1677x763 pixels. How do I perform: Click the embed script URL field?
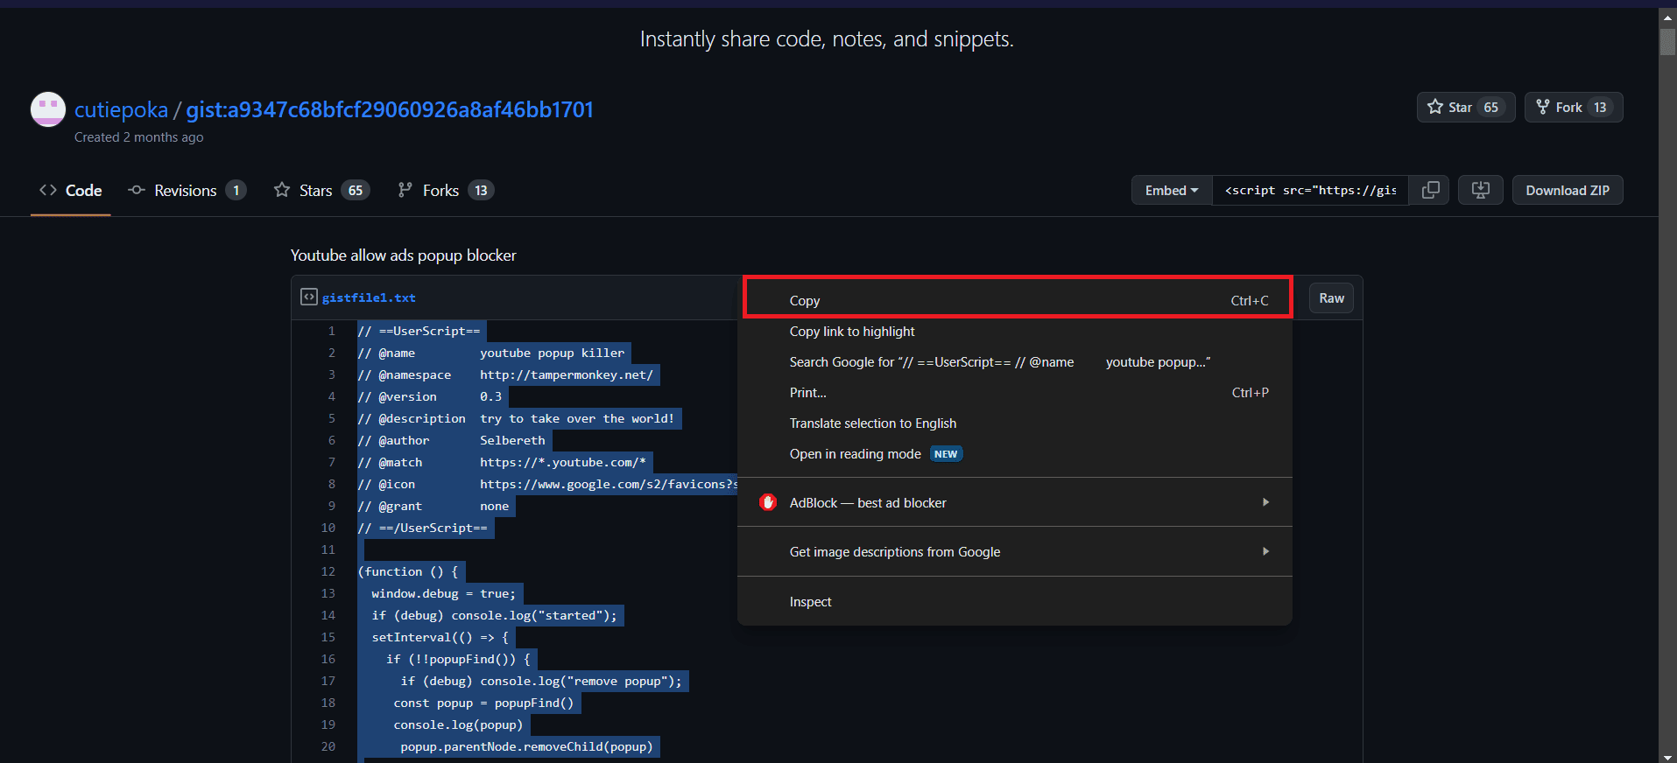coord(1311,190)
